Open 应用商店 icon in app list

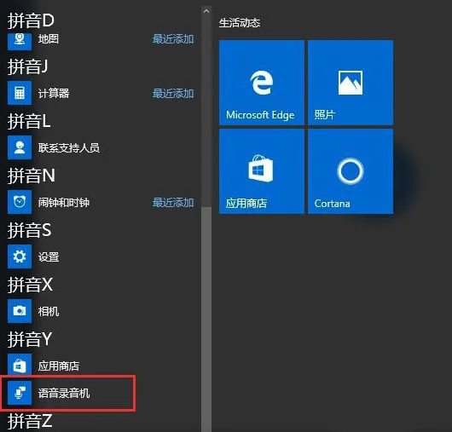(x=20, y=365)
